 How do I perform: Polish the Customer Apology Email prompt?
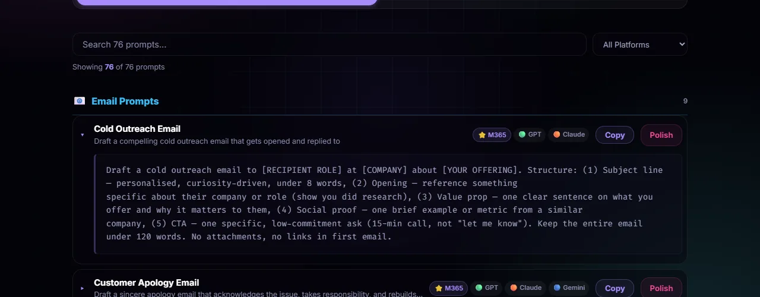[661, 288]
